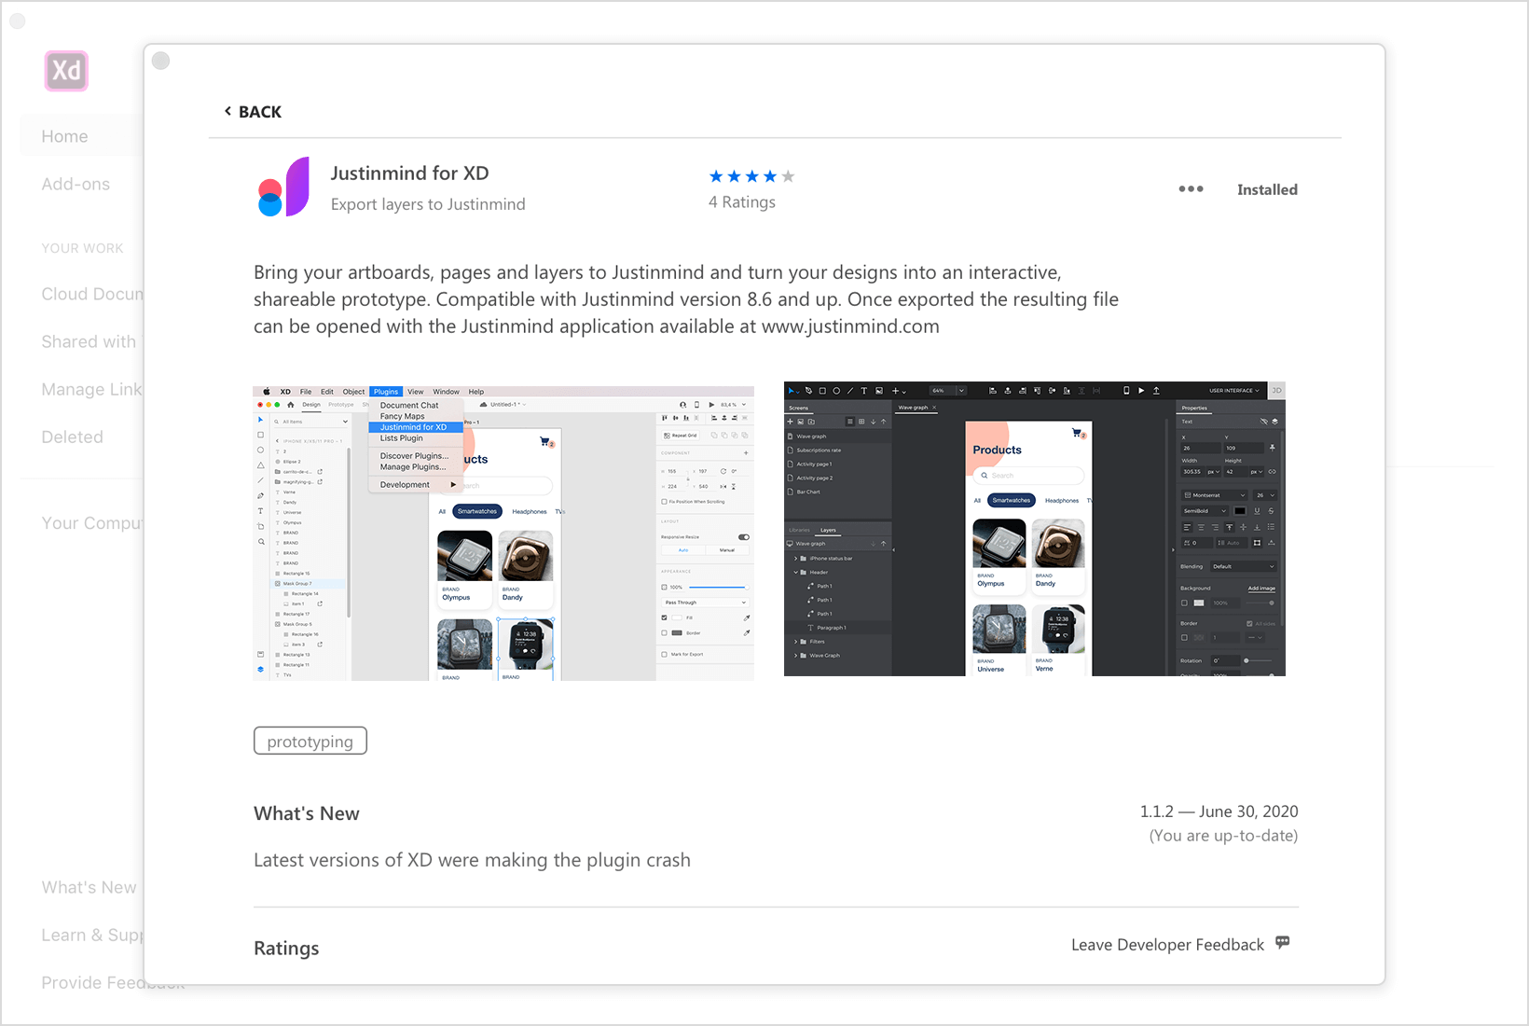Open Cloud Documents in sidebar
Screen dimensions: 1529x1026
(x=92, y=294)
